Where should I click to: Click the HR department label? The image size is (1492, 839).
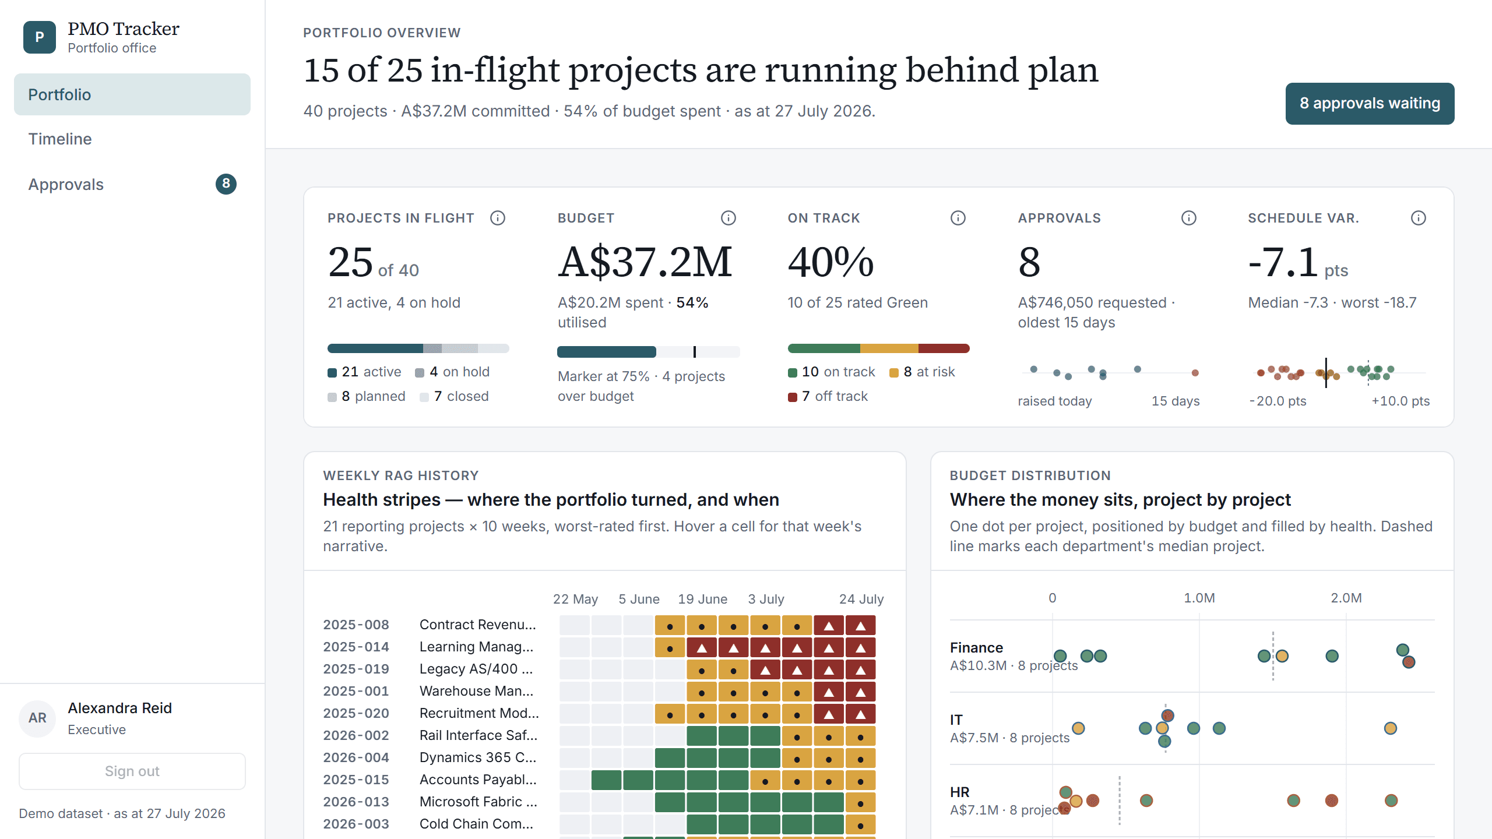pyautogui.click(x=959, y=792)
